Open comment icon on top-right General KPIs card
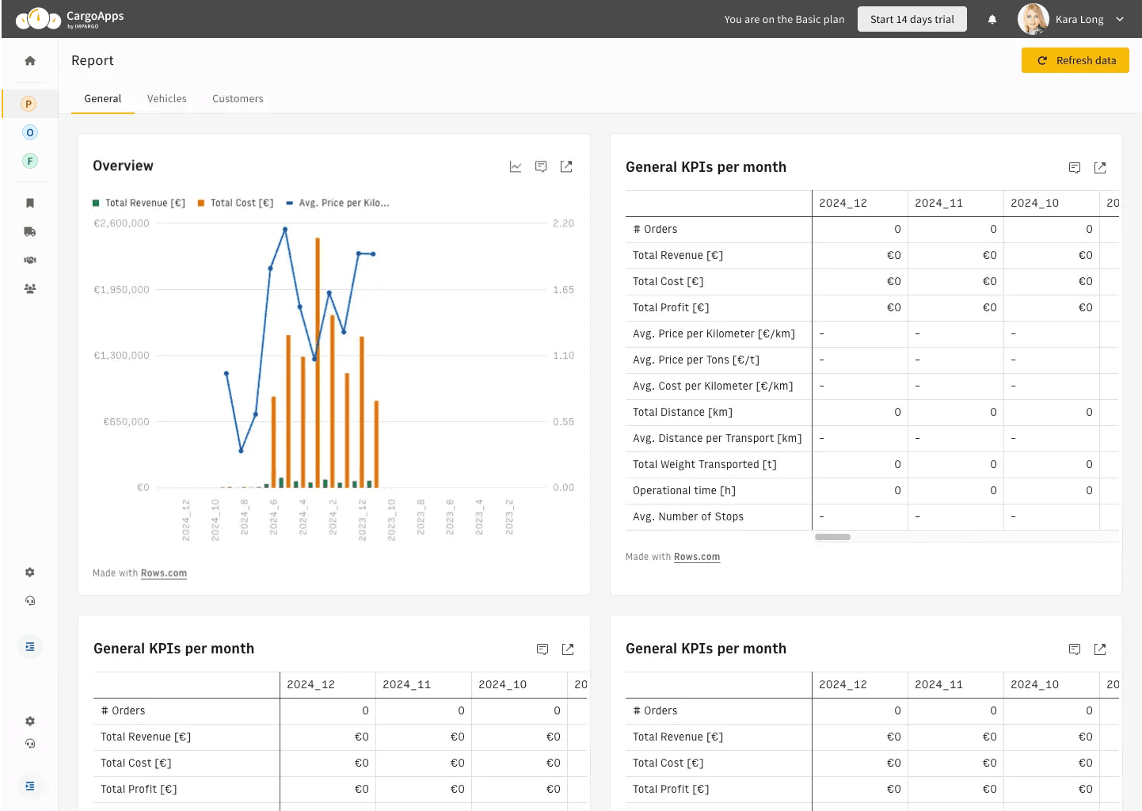1142x811 pixels. pos(1075,168)
